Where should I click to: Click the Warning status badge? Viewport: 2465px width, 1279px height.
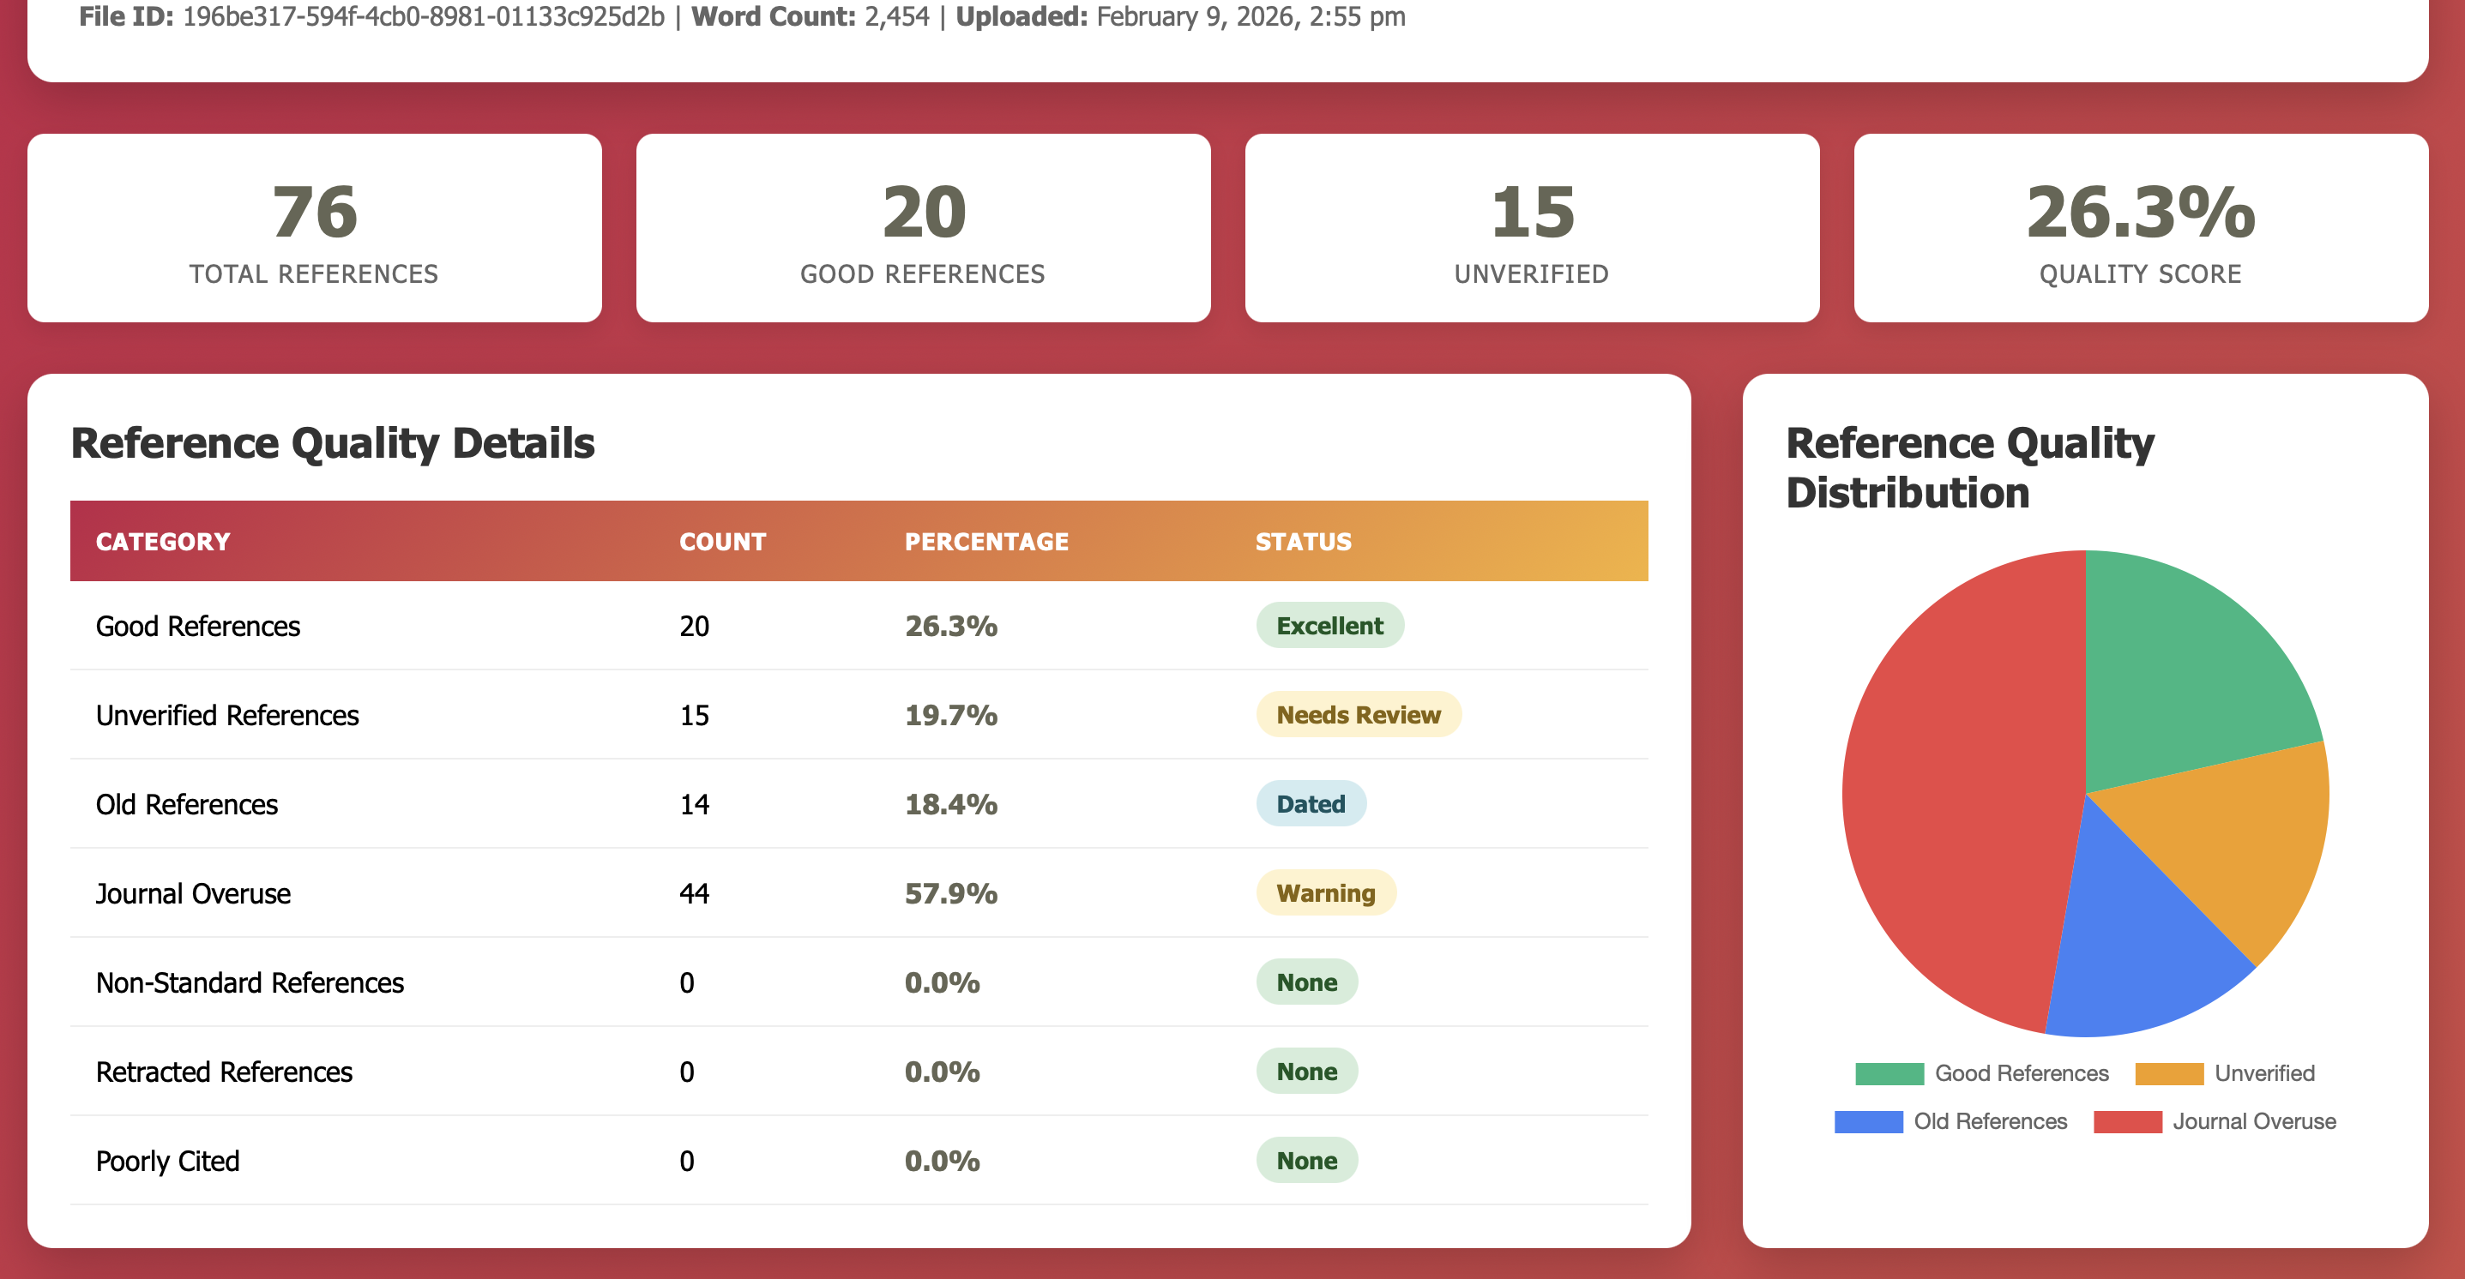pyautogui.click(x=1325, y=892)
